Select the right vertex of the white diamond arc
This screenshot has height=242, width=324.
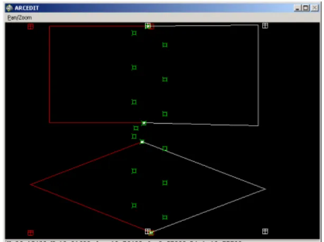point(265,189)
